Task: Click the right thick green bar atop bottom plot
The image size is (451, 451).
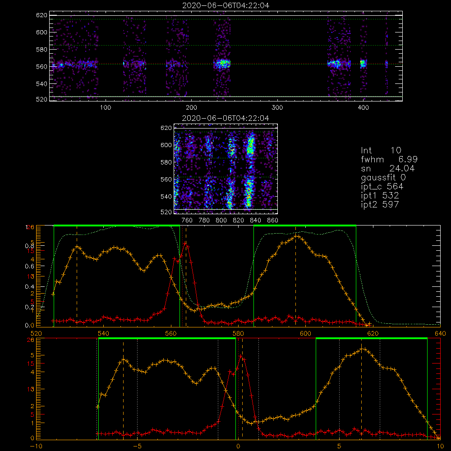Action: 372,338
